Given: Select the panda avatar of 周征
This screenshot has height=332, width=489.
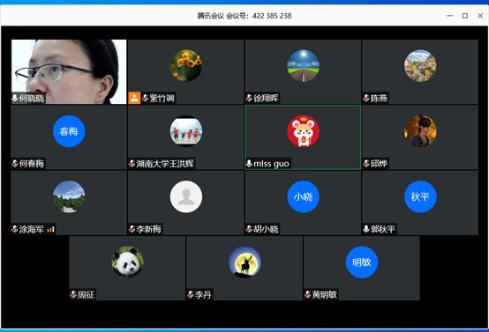Looking at the screenshot, I should [128, 262].
